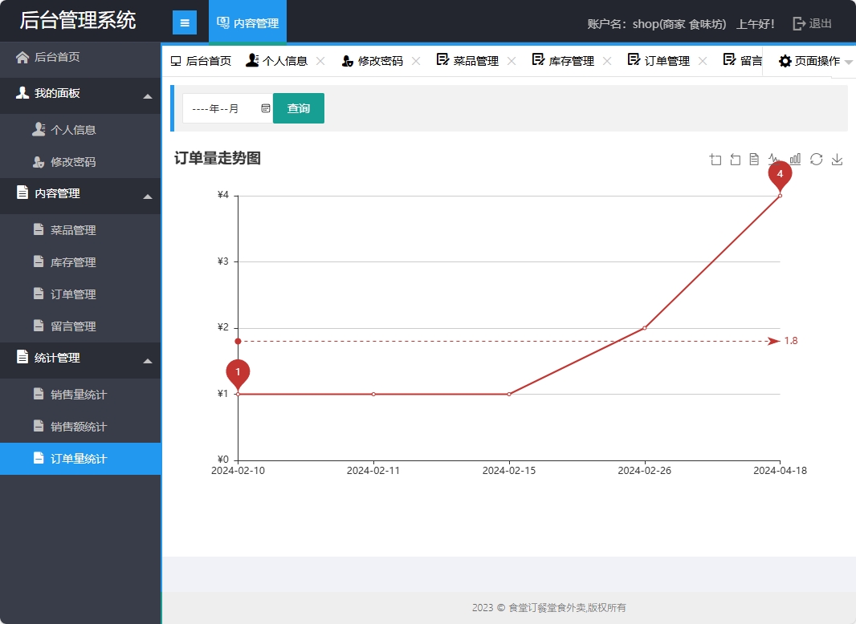
Task: Collapse the 我的面板 sidebar section
Action: click(147, 96)
